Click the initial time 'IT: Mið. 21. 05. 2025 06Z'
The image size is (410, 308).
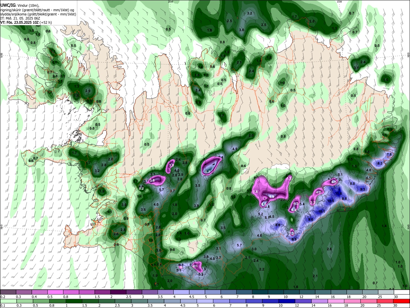[x=20, y=18]
